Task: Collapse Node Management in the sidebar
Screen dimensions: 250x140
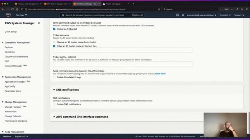Action: click(x=3, y=132)
